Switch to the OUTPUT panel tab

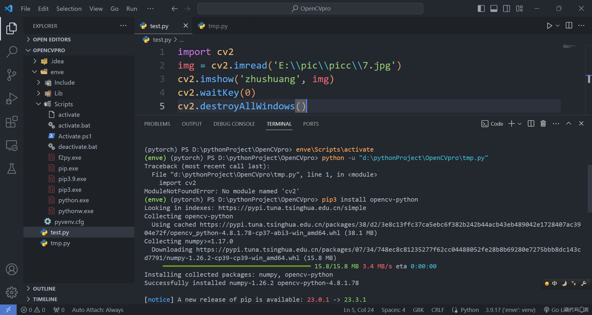(192, 124)
